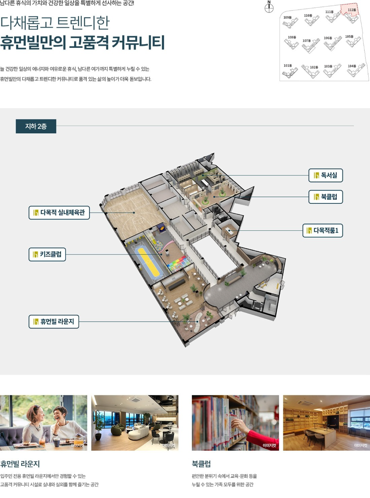Select building 112동 on the site map
This screenshot has width=370, height=498.
(x=351, y=14)
